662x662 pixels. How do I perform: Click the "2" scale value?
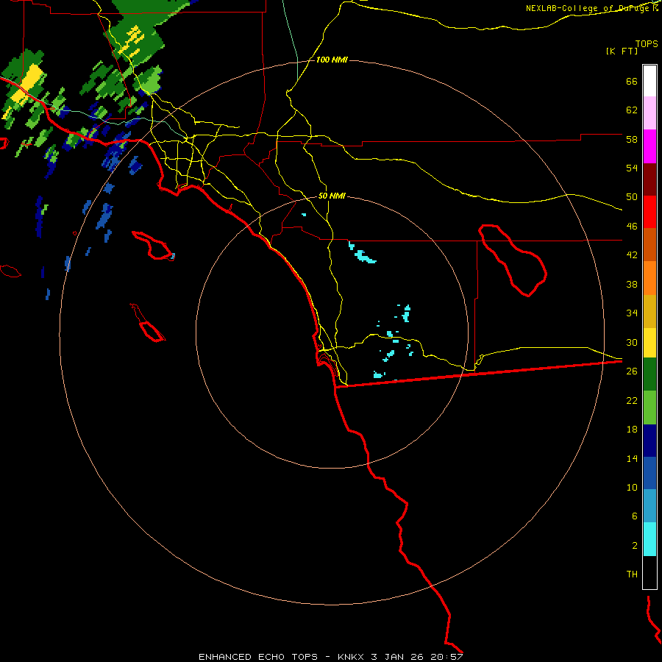click(635, 546)
